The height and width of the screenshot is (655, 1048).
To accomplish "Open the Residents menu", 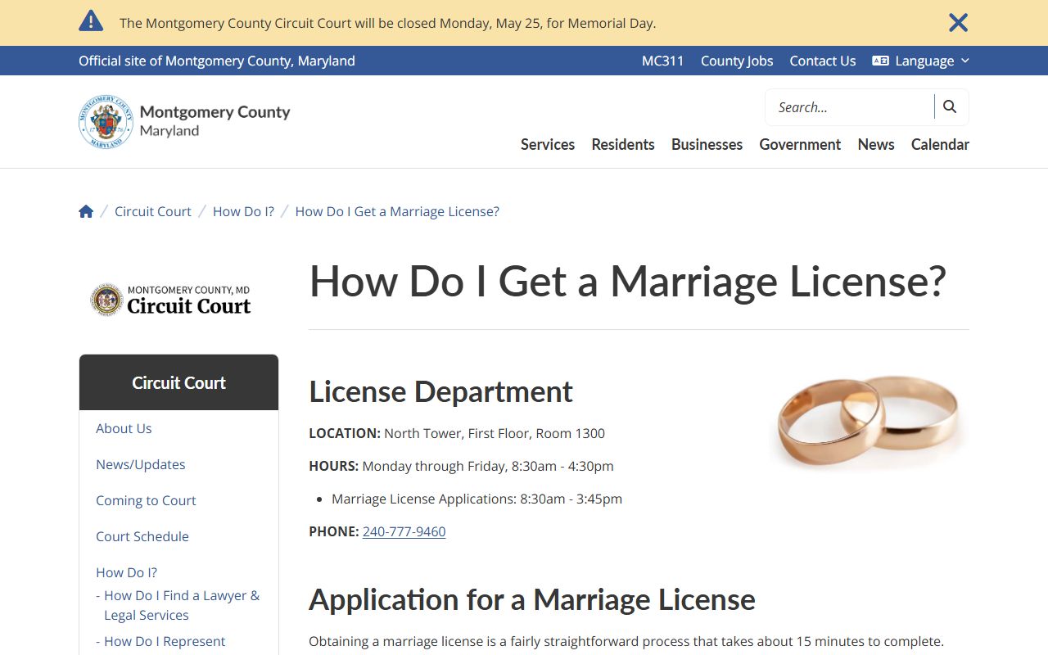I will tap(623, 144).
